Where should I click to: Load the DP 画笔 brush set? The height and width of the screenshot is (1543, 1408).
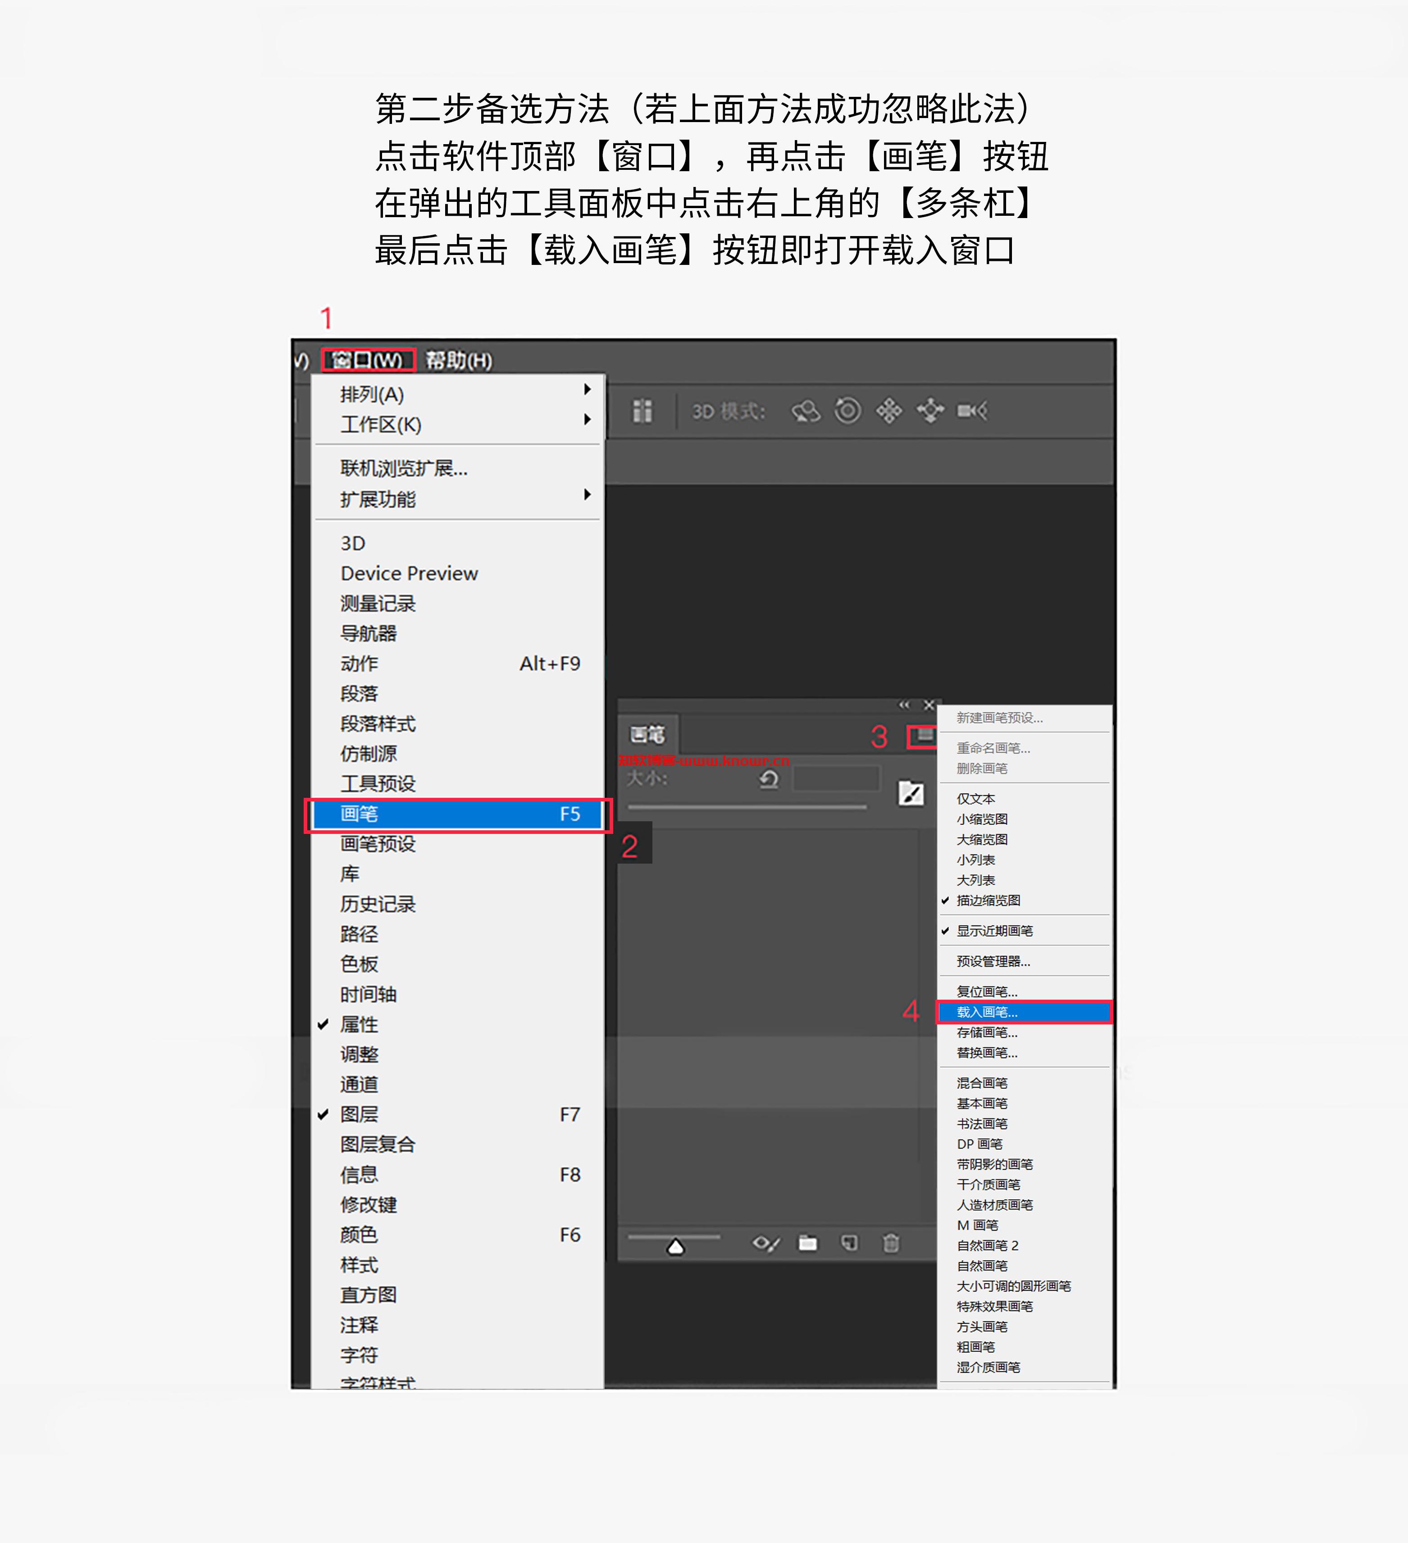click(x=1025, y=1143)
